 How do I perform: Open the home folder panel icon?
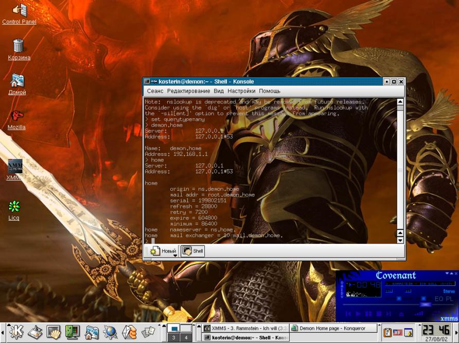92,332
